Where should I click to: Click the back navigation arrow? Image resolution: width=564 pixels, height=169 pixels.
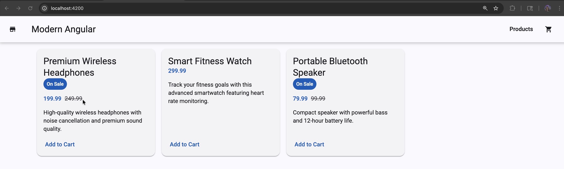(x=7, y=8)
